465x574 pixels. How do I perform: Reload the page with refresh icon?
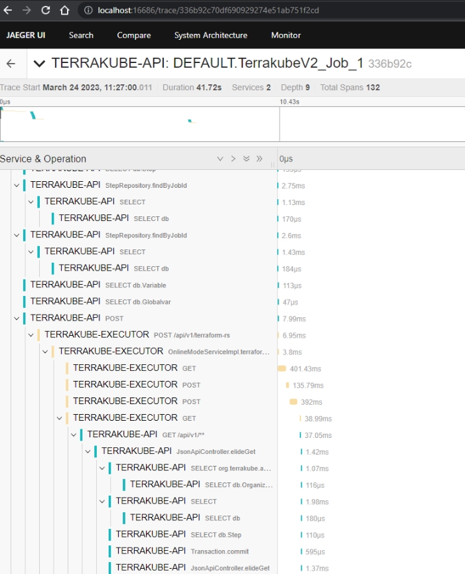point(46,11)
